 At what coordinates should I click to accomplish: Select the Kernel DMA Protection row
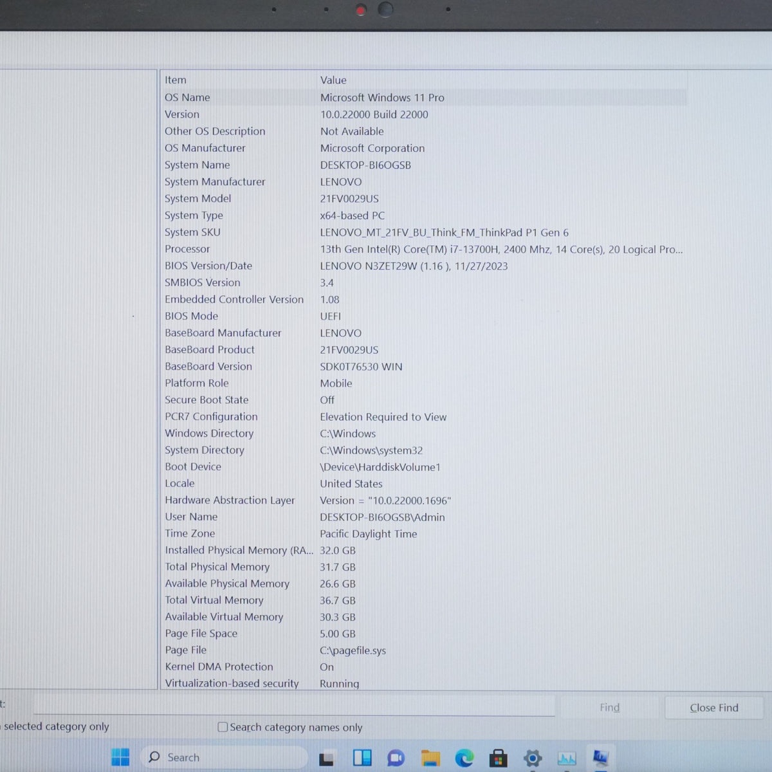pos(425,667)
